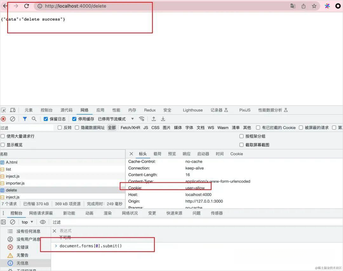This screenshot has width=343, height=271.
Task: Open the translate page icon
Action: [293, 6]
